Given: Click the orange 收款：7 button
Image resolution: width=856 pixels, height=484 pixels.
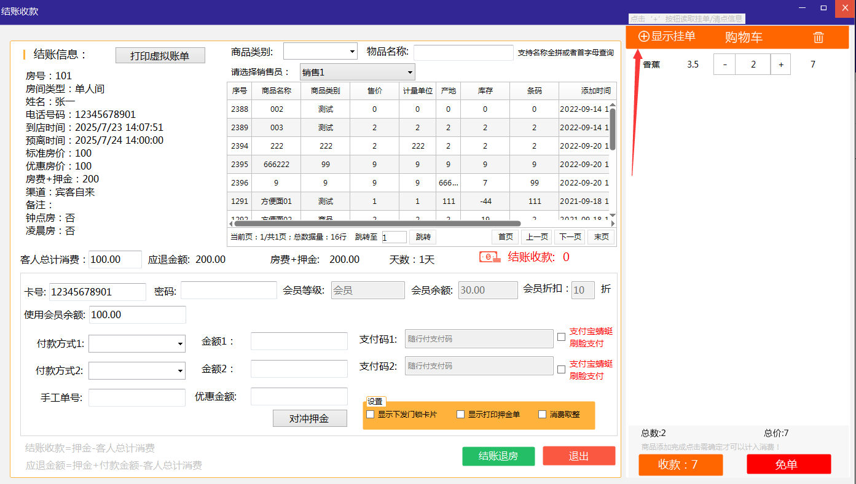Looking at the screenshot, I should (x=681, y=464).
